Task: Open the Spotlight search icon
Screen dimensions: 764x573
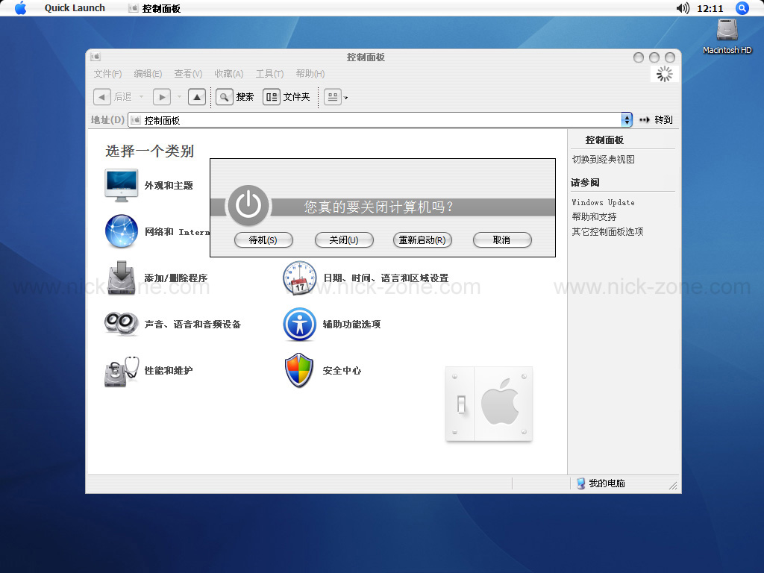Action: click(x=742, y=7)
